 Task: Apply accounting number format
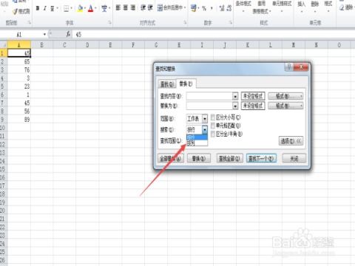[x=194, y=8]
